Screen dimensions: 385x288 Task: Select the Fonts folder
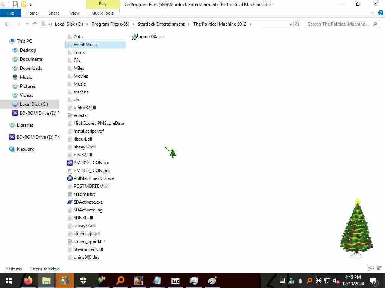(79, 52)
